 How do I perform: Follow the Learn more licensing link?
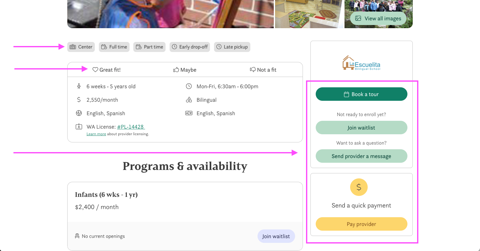96,134
